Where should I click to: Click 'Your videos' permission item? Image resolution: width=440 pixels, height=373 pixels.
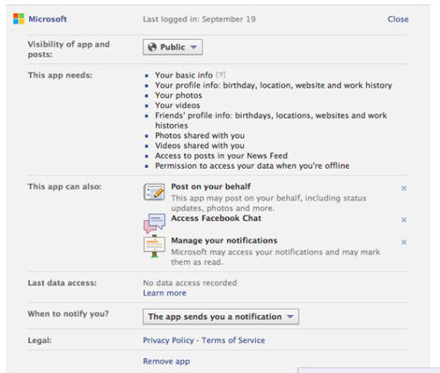point(177,105)
